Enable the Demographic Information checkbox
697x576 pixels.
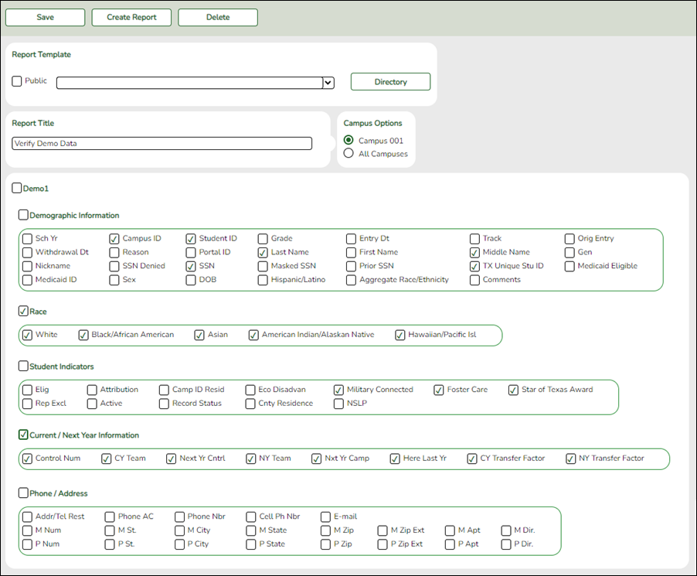pyautogui.click(x=22, y=215)
